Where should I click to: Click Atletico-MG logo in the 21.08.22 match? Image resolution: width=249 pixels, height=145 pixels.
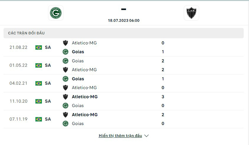click(65, 43)
